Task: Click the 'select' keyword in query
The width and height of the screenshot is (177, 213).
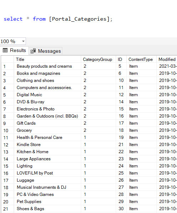Action: click(x=13, y=19)
